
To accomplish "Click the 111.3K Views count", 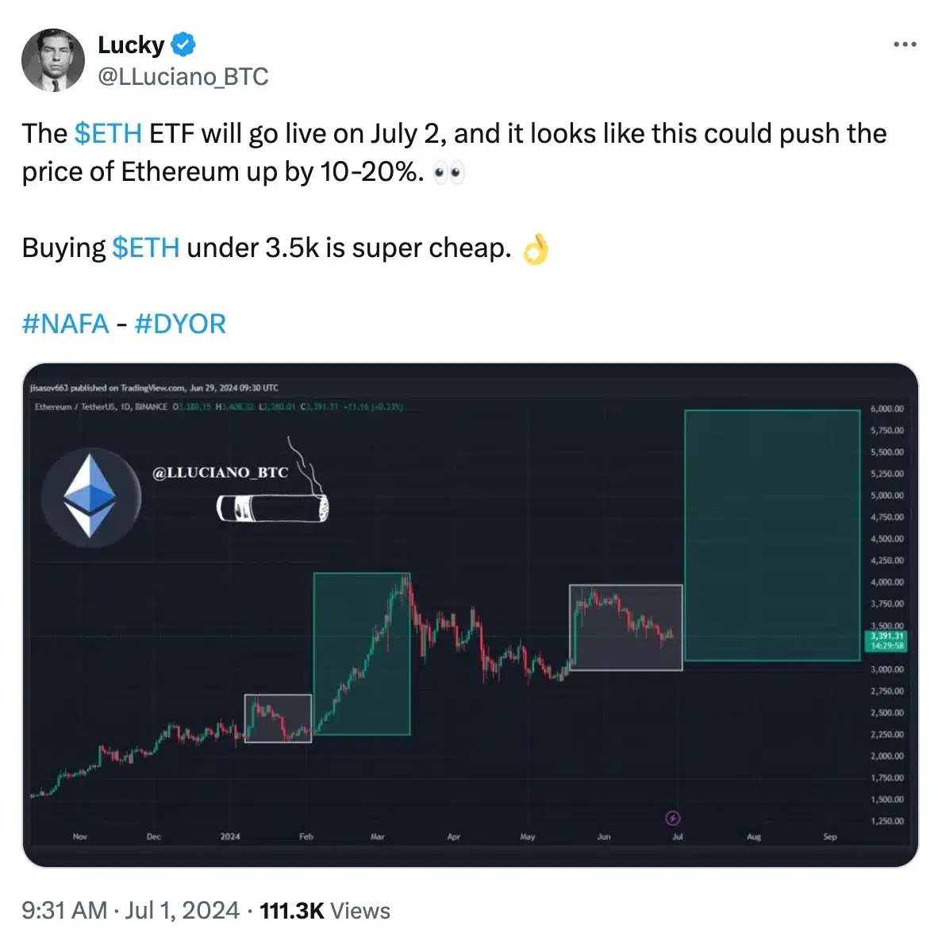I will click(x=325, y=910).
